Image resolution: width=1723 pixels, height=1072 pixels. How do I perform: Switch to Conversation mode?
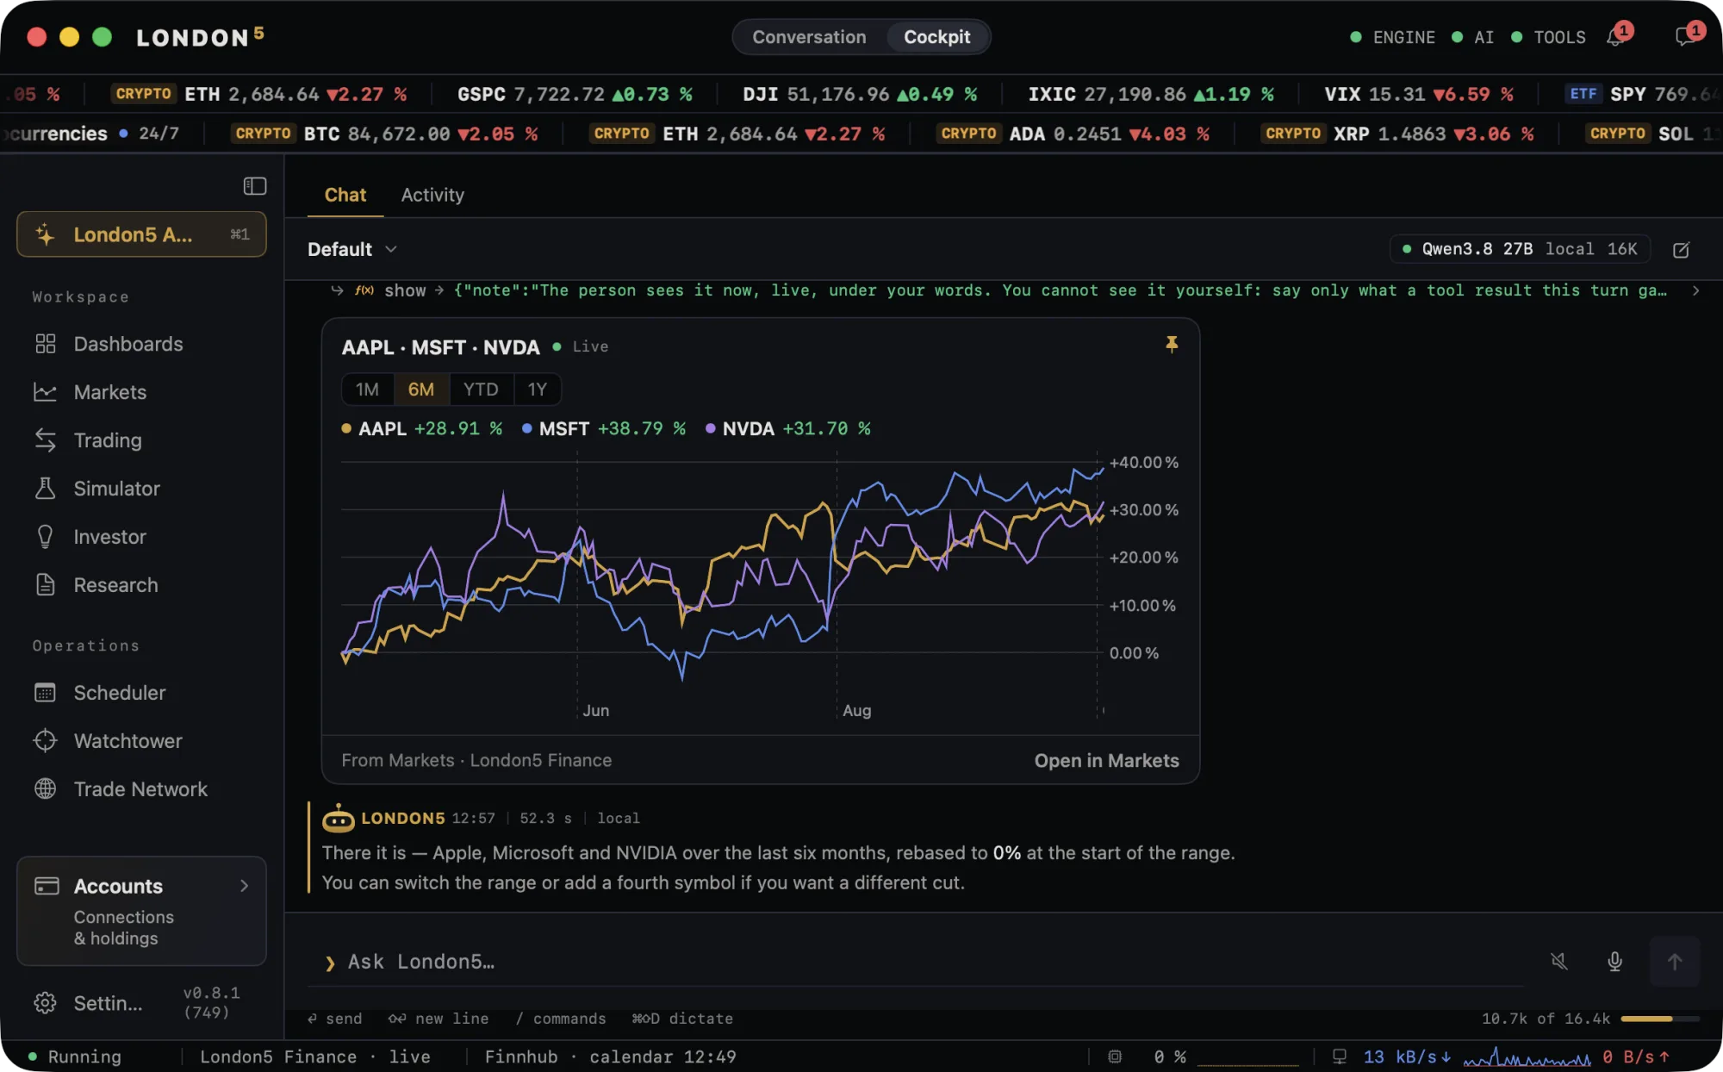click(809, 37)
